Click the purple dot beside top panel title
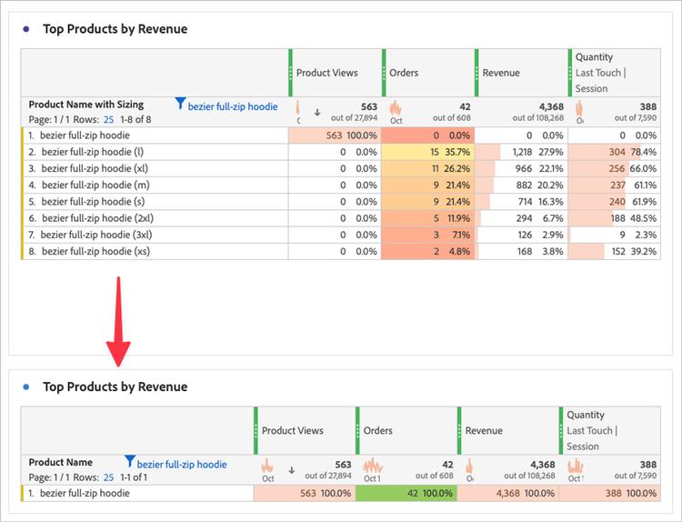Image resolution: width=682 pixels, height=522 pixels. (x=26, y=29)
